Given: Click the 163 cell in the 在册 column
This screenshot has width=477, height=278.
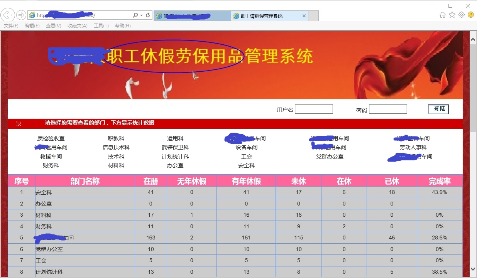Looking at the screenshot, I should click(151, 238).
